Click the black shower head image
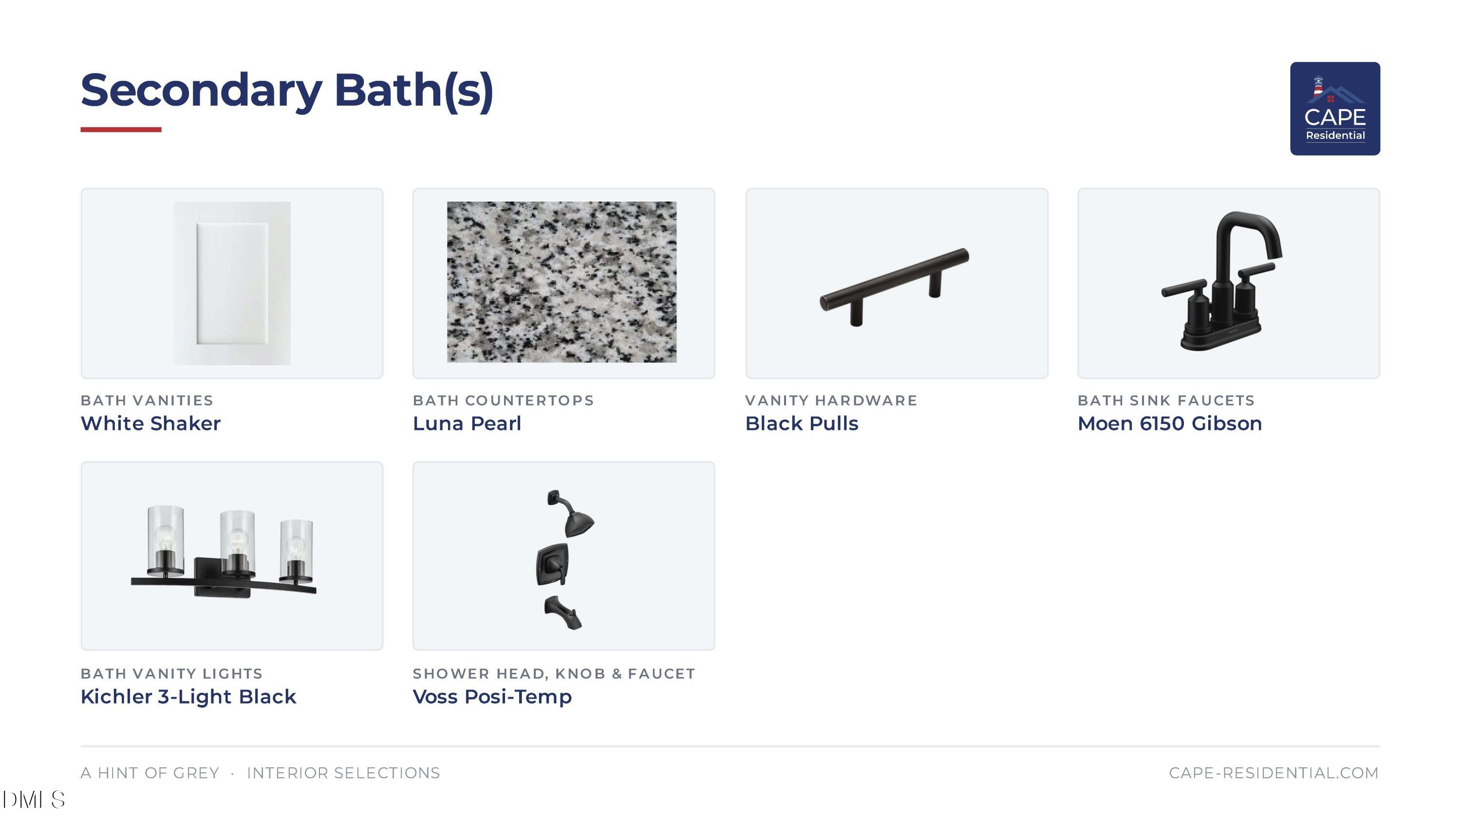 570,513
